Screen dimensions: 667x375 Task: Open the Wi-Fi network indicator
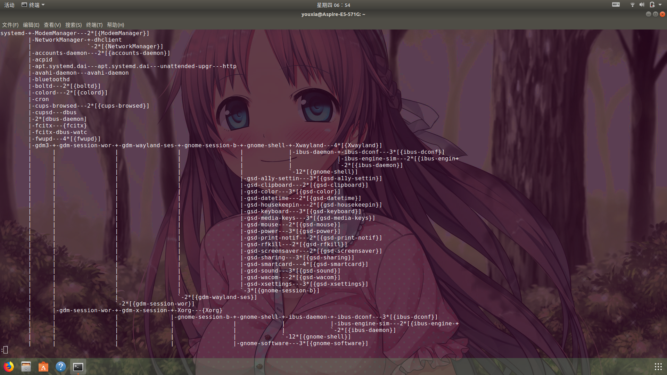[x=632, y=5]
